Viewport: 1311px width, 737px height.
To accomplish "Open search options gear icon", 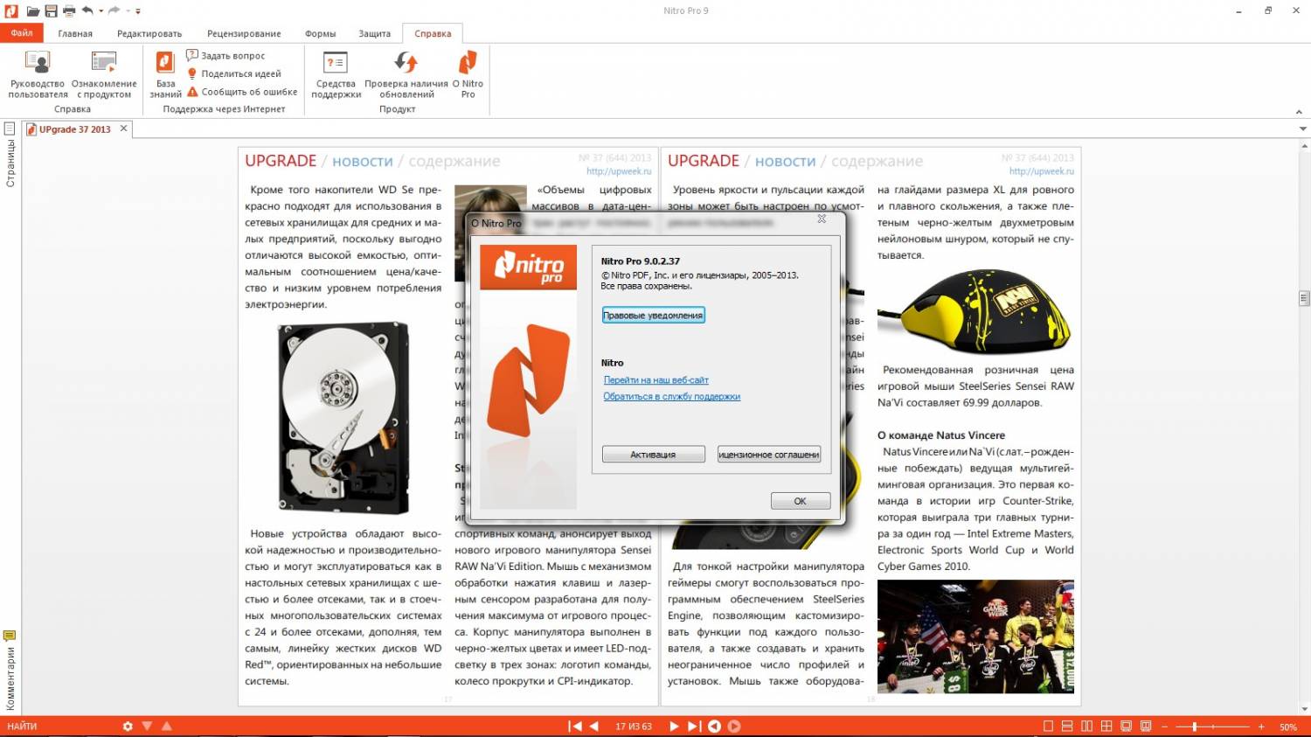I will click(x=128, y=727).
